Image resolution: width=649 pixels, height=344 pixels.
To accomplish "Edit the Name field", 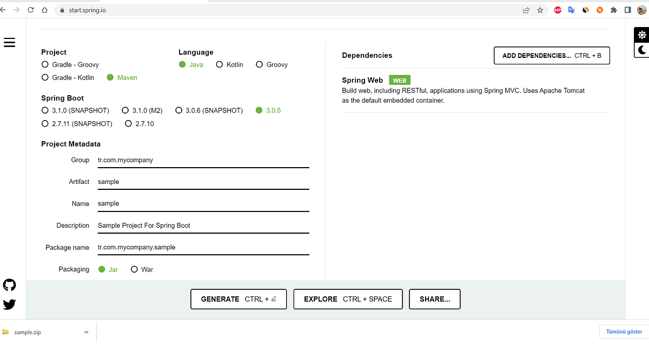I will [203, 203].
